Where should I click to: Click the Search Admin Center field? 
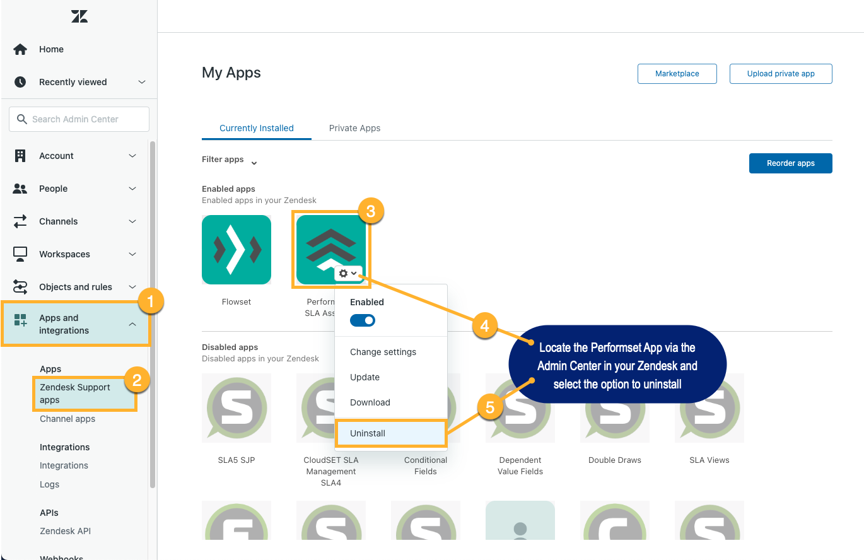pyautogui.click(x=79, y=119)
